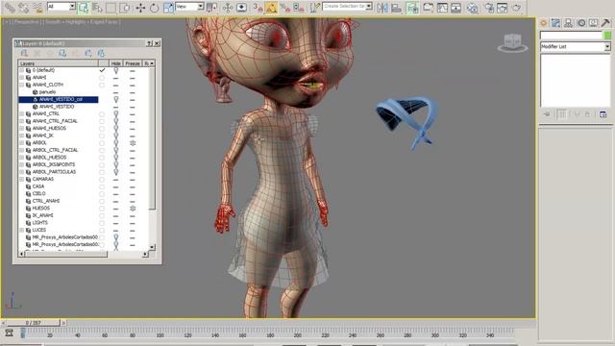Select the Align tool in toolbar
Image resolution: width=615 pixels, height=346 pixels.
tap(396, 7)
